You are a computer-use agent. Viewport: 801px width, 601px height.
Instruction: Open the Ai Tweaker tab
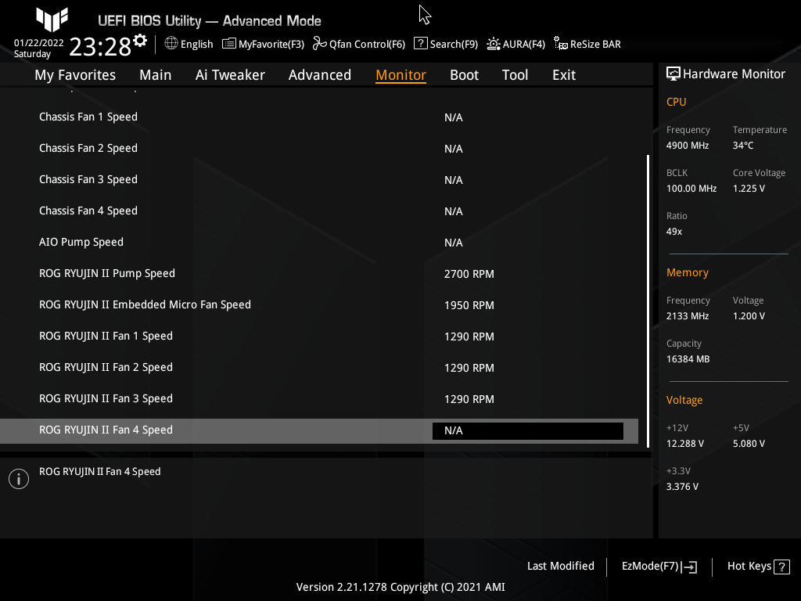tap(230, 75)
